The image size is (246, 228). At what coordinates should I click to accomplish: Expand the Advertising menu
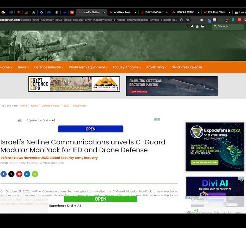tap(156, 67)
